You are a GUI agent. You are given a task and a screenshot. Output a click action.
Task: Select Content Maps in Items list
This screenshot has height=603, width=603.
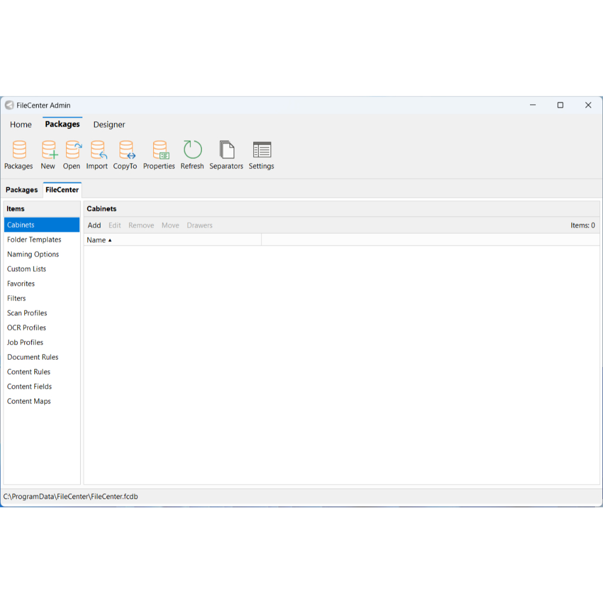pyautogui.click(x=29, y=402)
